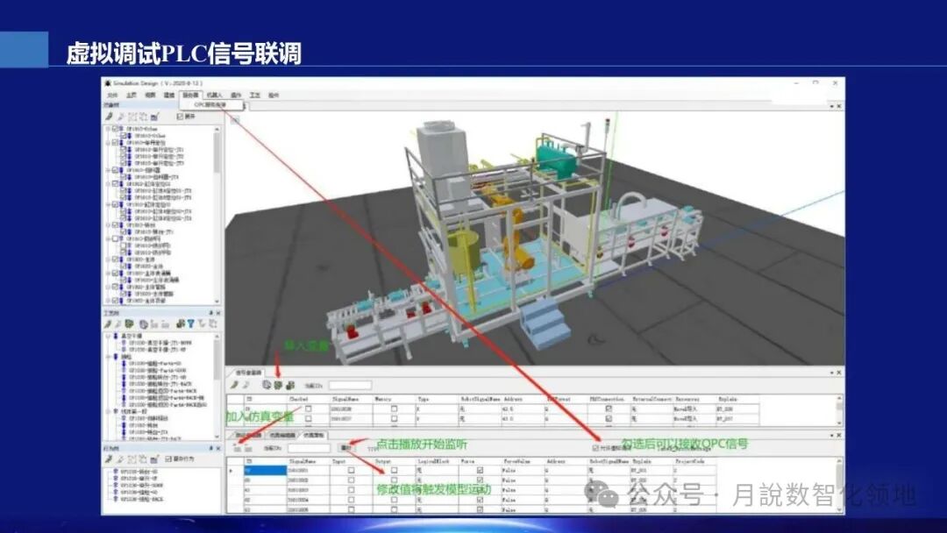Click the down arrow of the process tree scrollbar
The height and width of the screenshot is (533, 947).
click(217, 437)
